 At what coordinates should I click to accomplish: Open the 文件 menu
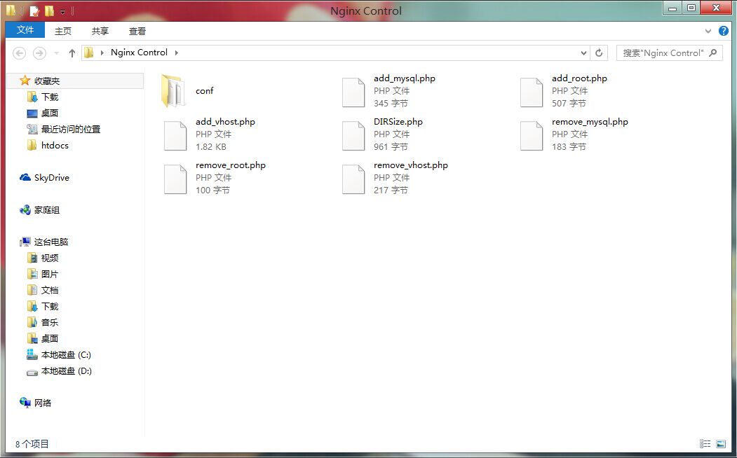tap(25, 30)
